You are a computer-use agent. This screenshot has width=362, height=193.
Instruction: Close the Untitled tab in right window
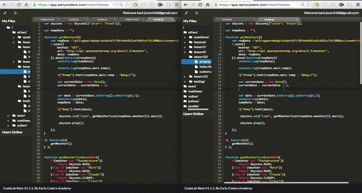[254, 20]
